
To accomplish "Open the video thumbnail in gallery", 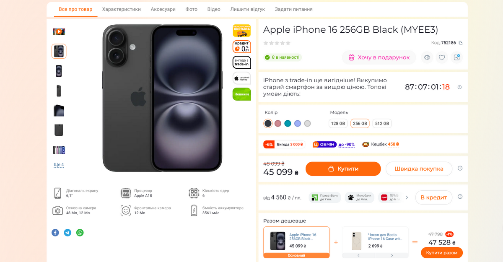I will coord(59,31).
